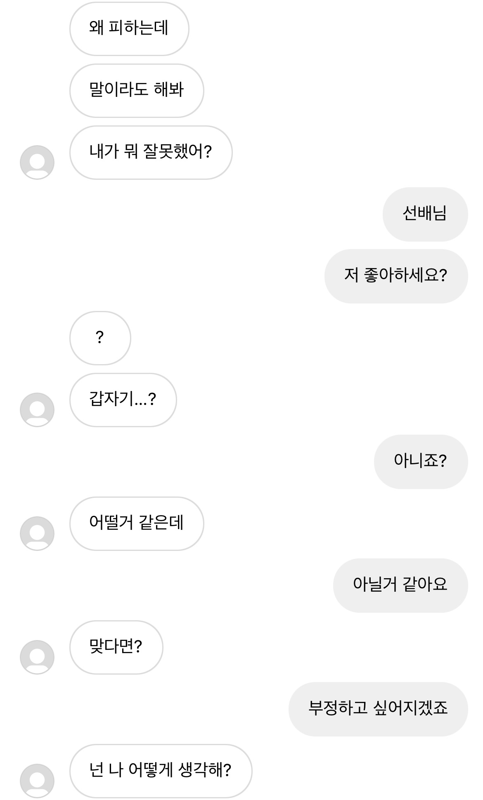The image size is (483, 800).
Task: Select the sent message '선배님'
Action: [x=425, y=214]
